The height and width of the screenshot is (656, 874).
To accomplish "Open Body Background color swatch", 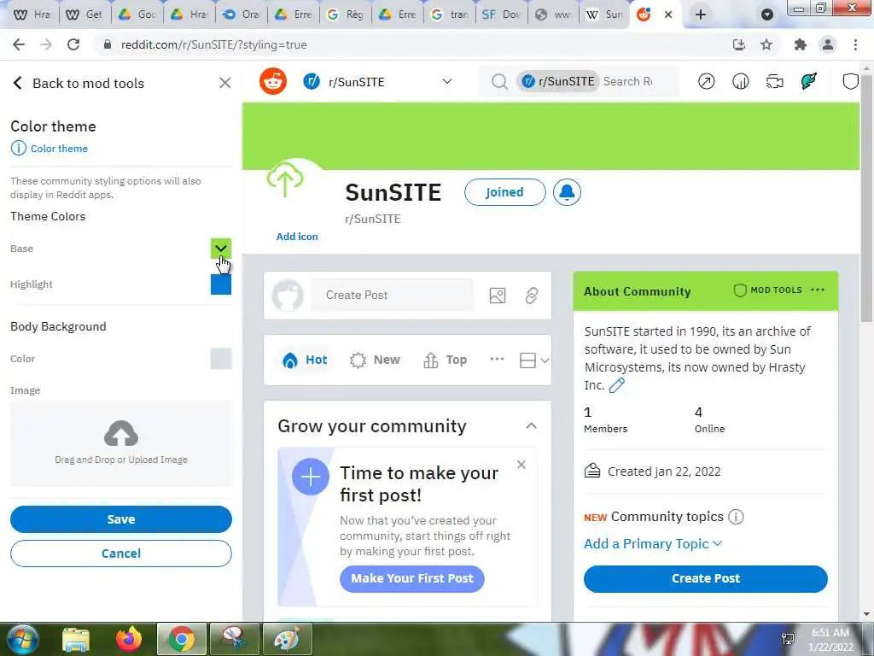I will click(x=221, y=359).
